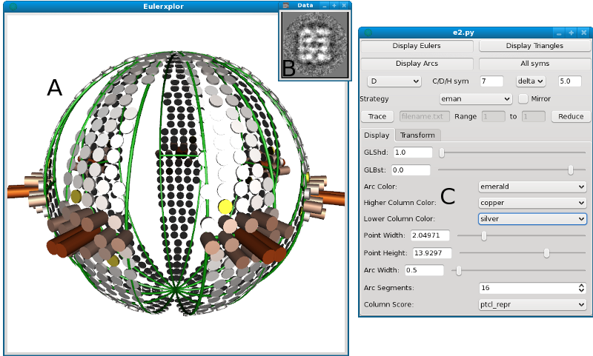The height and width of the screenshot is (356, 593).
Task: Click the delta value field showing 5.0
Action: 569,81
